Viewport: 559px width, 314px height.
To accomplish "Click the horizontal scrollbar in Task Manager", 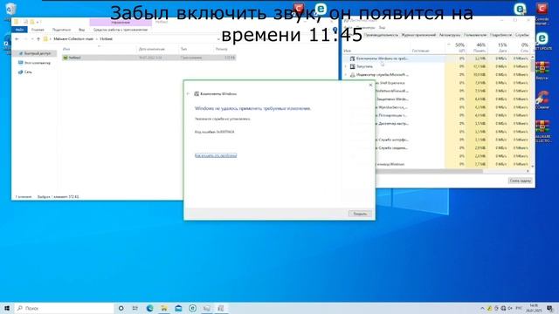I will pos(430,171).
